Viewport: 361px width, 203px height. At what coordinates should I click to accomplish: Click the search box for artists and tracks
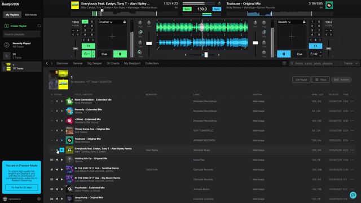tap(315, 63)
